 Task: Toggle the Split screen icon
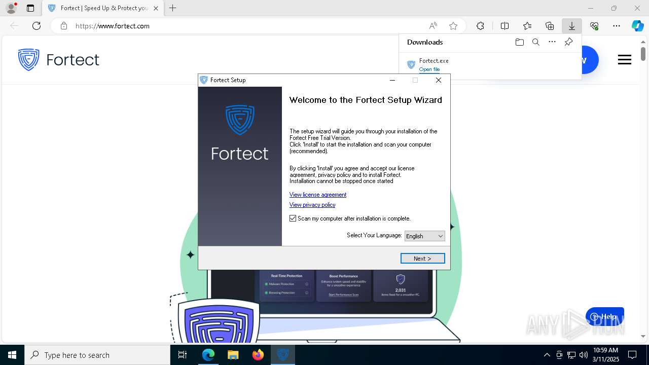point(504,26)
